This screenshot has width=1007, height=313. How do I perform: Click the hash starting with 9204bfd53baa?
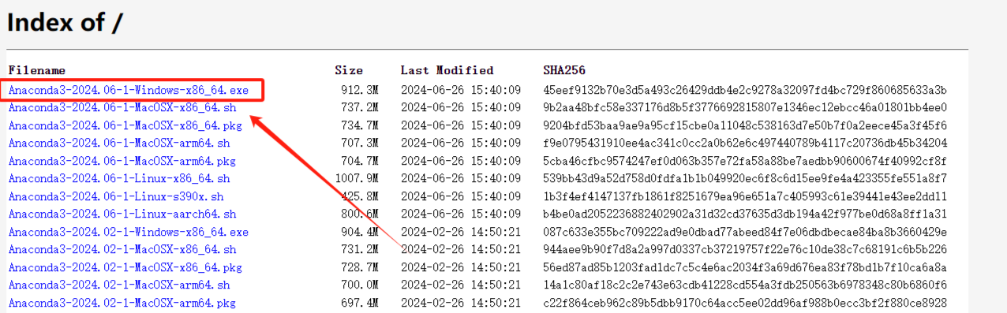745,125
